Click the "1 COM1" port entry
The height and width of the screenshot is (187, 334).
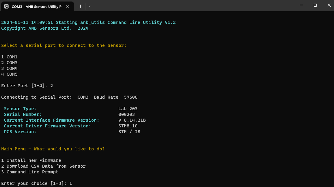coord(9,57)
